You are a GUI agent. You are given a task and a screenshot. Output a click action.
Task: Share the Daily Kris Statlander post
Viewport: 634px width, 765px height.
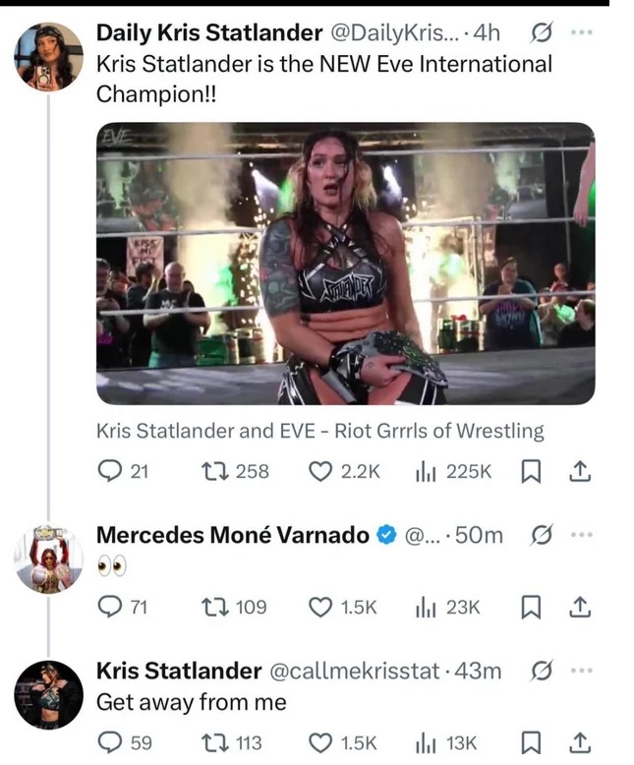[580, 472]
